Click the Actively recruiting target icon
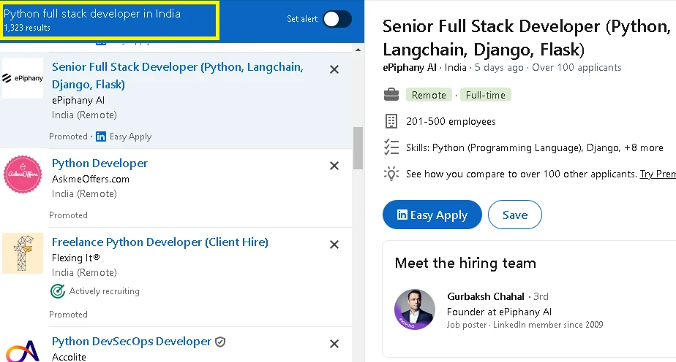The image size is (676, 362). point(58,291)
